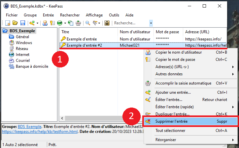The image size is (239, 148).
Task: Open the Aide menu
Action: click(129, 15)
